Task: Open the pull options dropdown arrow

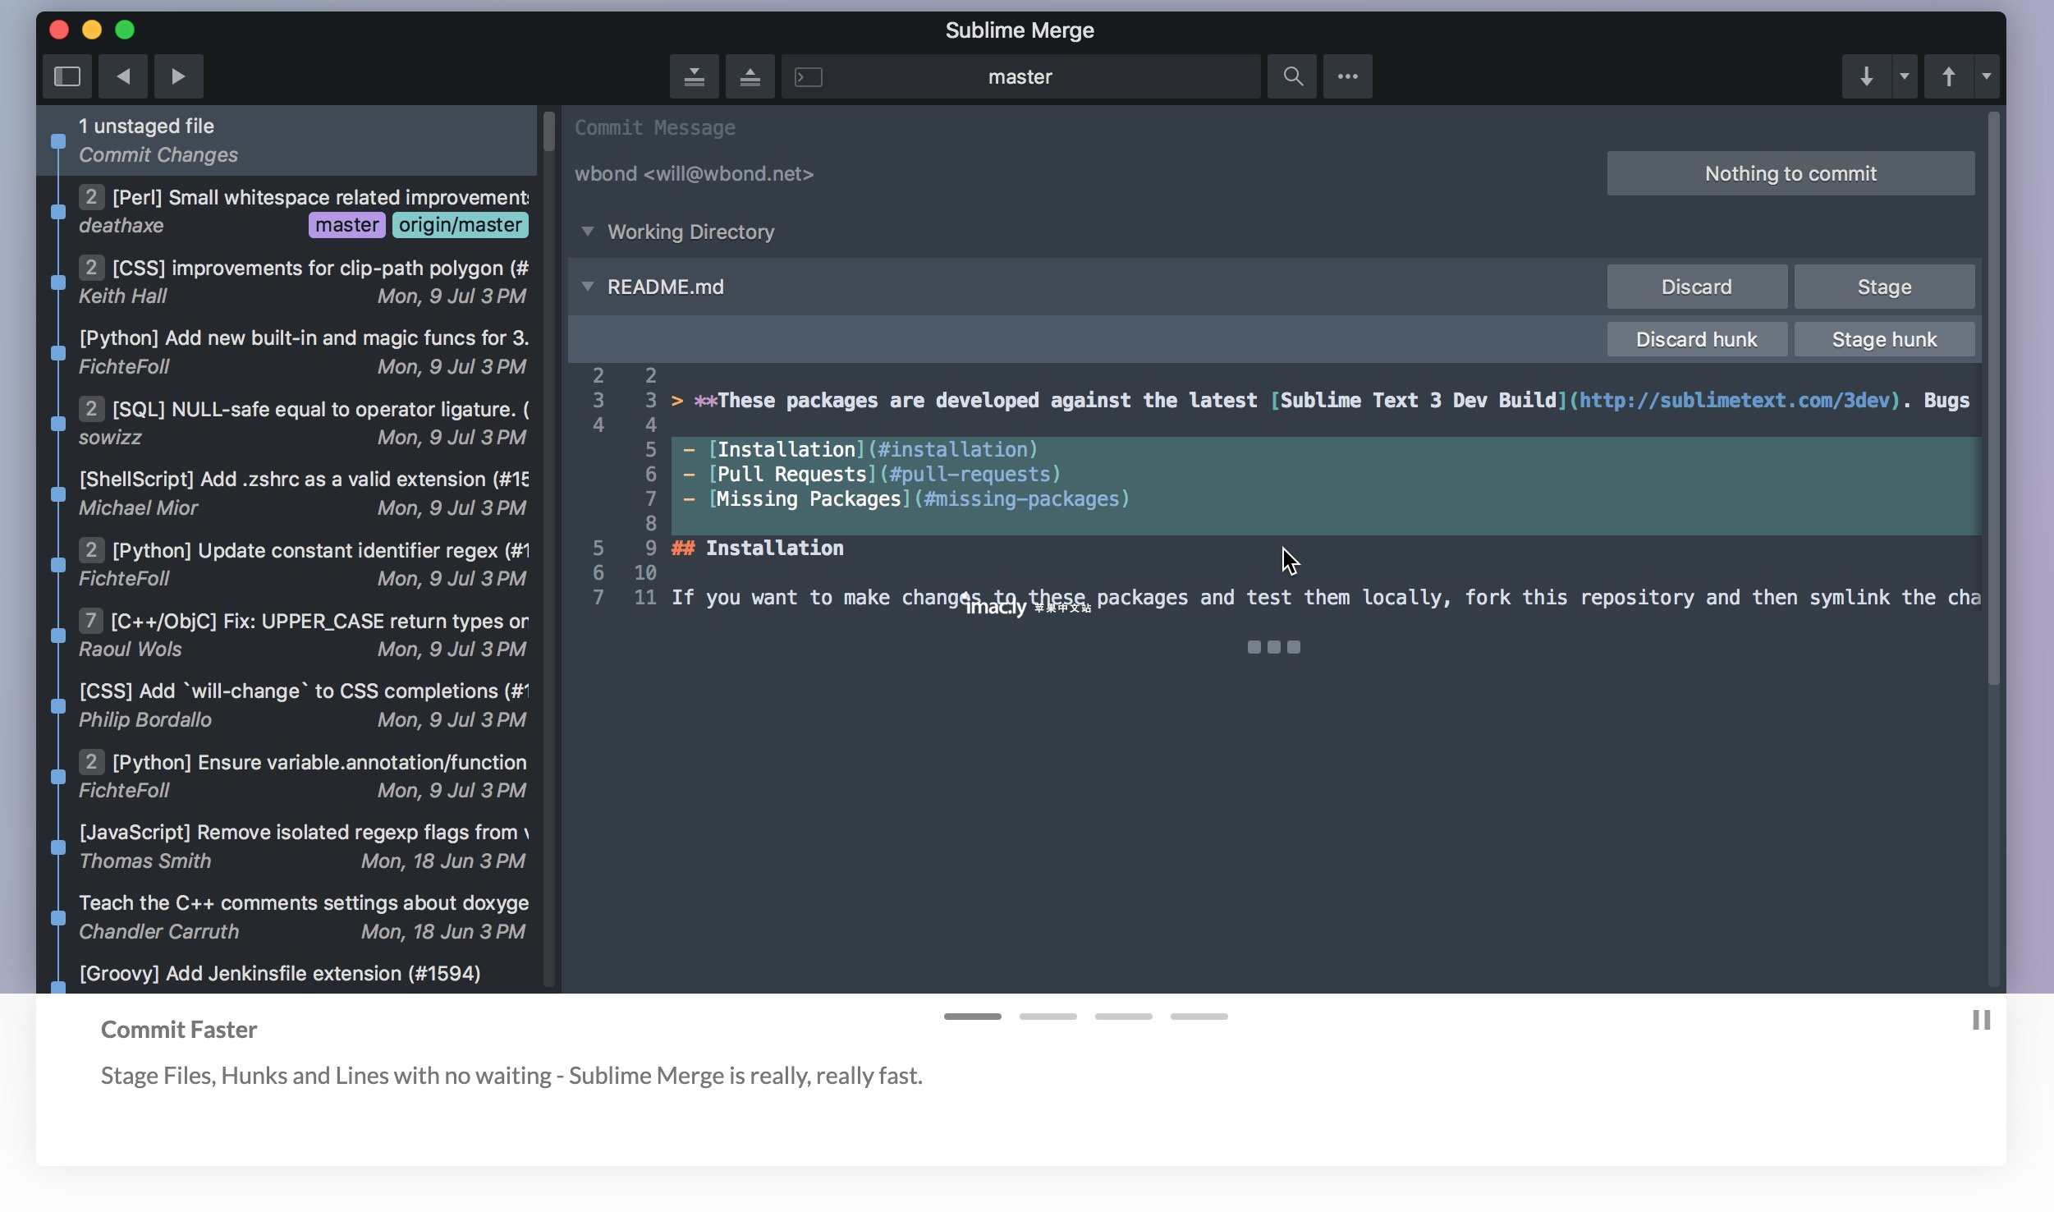Action: pyautogui.click(x=1905, y=76)
